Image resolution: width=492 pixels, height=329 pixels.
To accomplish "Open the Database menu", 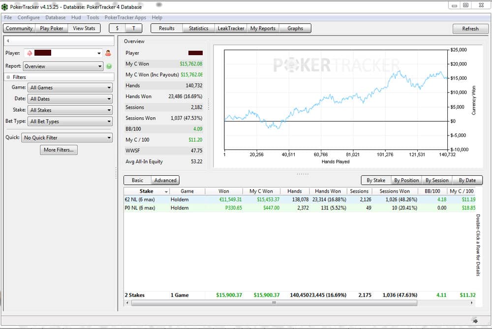I will pyautogui.click(x=56, y=18).
